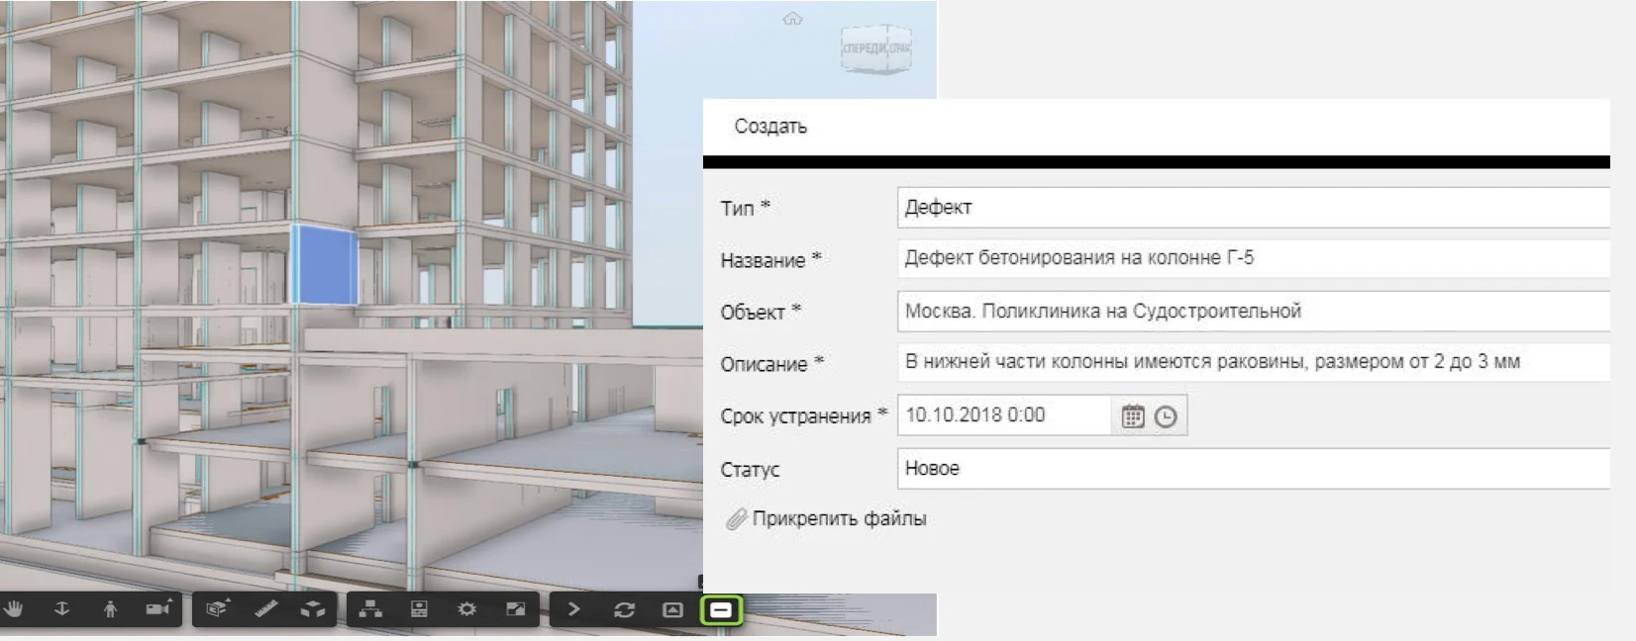Image resolution: width=1636 pixels, height=641 pixels.
Task: Click into the Описание text field
Action: [x=1254, y=362]
